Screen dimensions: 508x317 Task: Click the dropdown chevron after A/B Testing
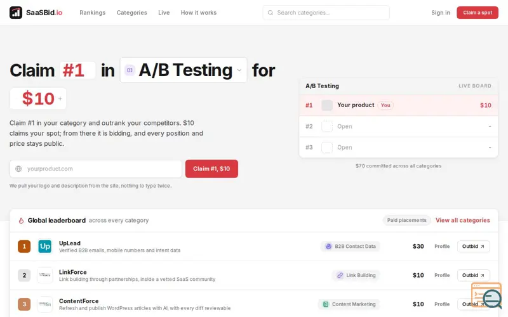point(239,70)
